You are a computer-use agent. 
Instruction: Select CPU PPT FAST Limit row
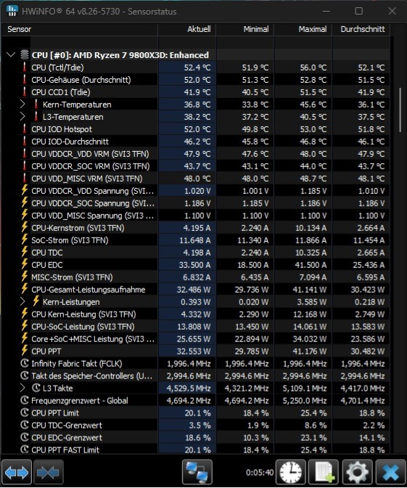(x=204, y=450)
